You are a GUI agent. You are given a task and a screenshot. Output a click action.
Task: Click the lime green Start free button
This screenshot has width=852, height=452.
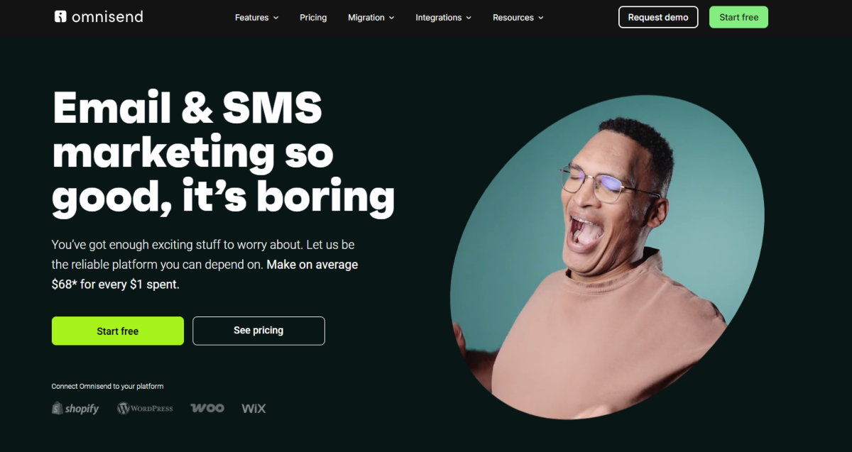click(x=118, y=331)
